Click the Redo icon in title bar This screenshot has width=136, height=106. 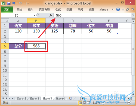pos(21,3)
